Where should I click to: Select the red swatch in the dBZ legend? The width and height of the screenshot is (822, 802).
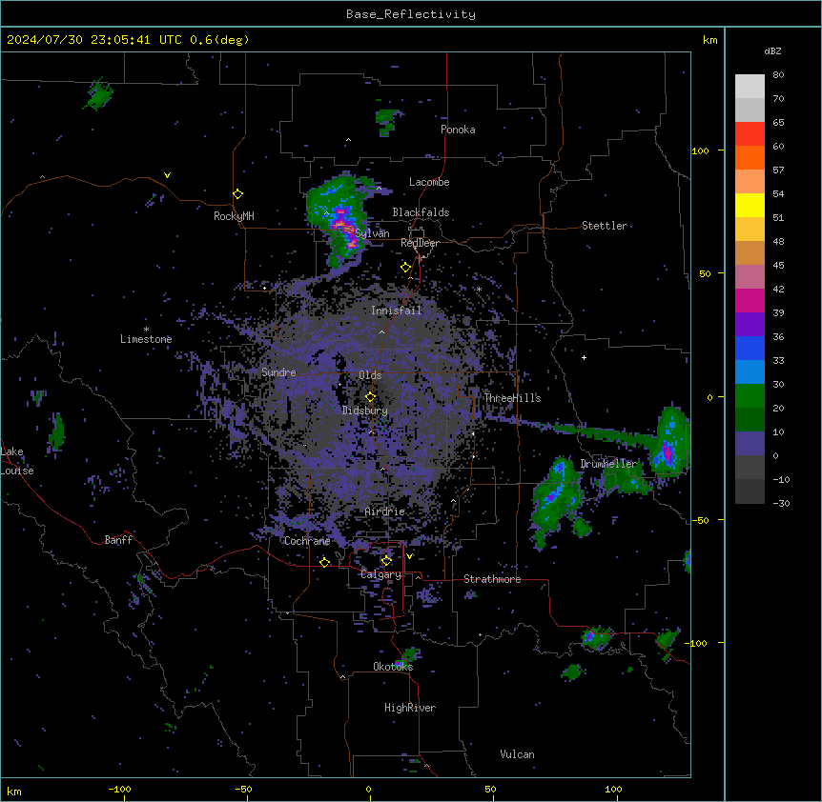point(750,134)
